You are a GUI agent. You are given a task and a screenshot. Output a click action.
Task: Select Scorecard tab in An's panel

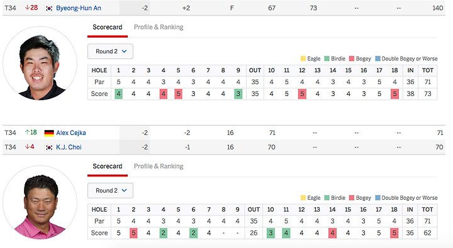point(108,27)
